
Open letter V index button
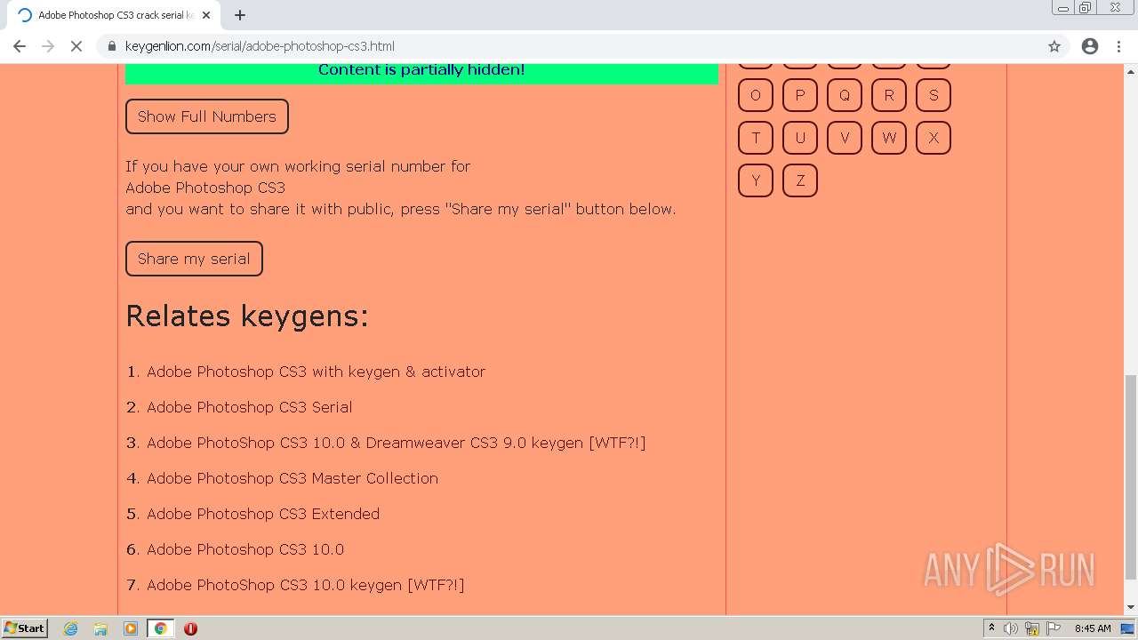coord(845,138)
